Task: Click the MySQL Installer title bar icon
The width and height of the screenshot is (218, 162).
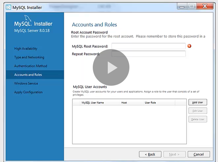Action: (8, 7)
